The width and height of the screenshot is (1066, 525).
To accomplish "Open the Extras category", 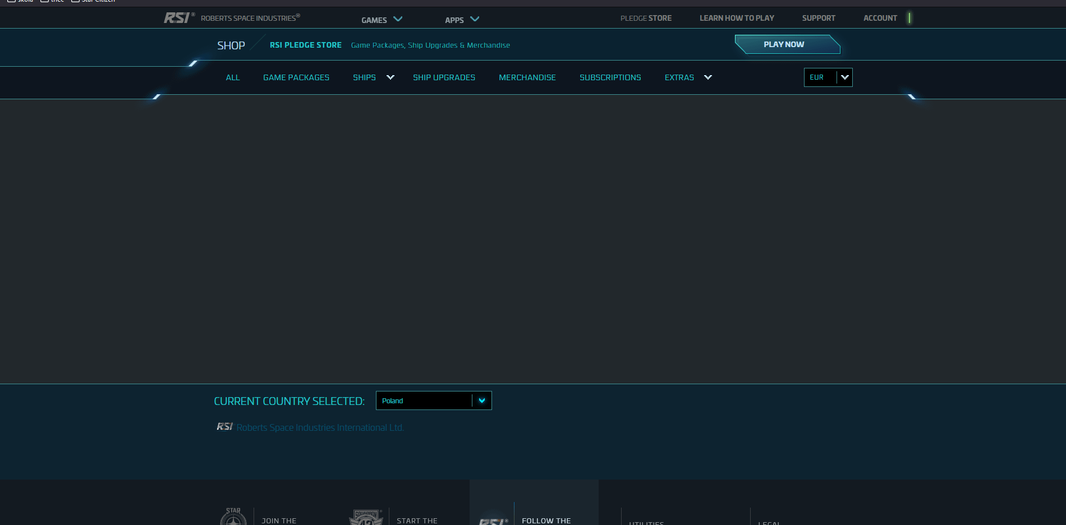I will (679, 77).
